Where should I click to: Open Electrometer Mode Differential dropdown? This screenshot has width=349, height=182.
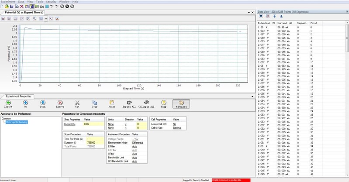click(x=138, y=142)
